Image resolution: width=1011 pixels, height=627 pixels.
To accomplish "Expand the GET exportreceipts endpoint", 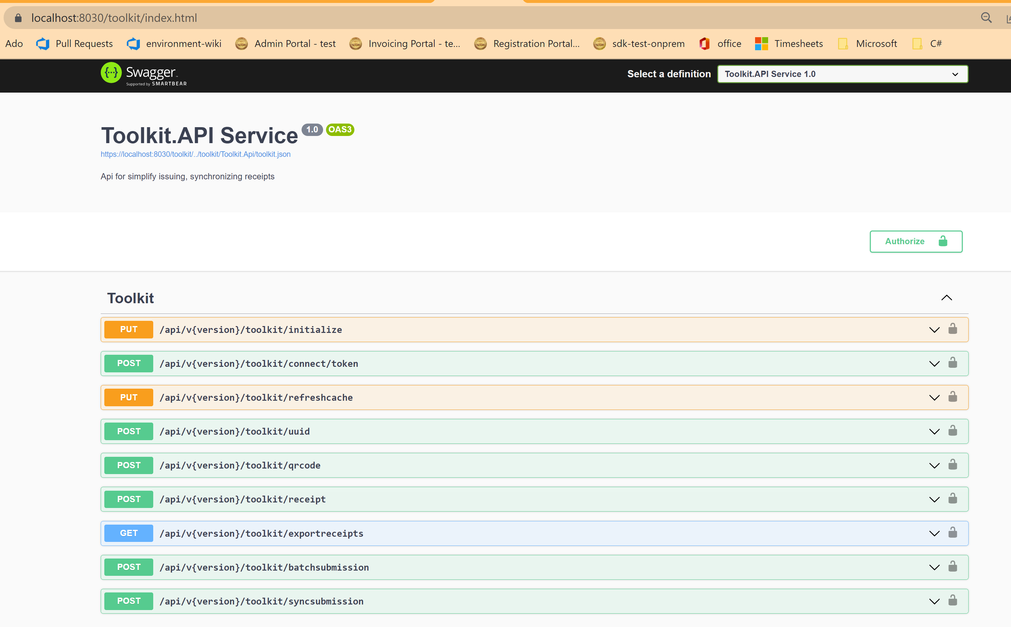I will [934, 533].
